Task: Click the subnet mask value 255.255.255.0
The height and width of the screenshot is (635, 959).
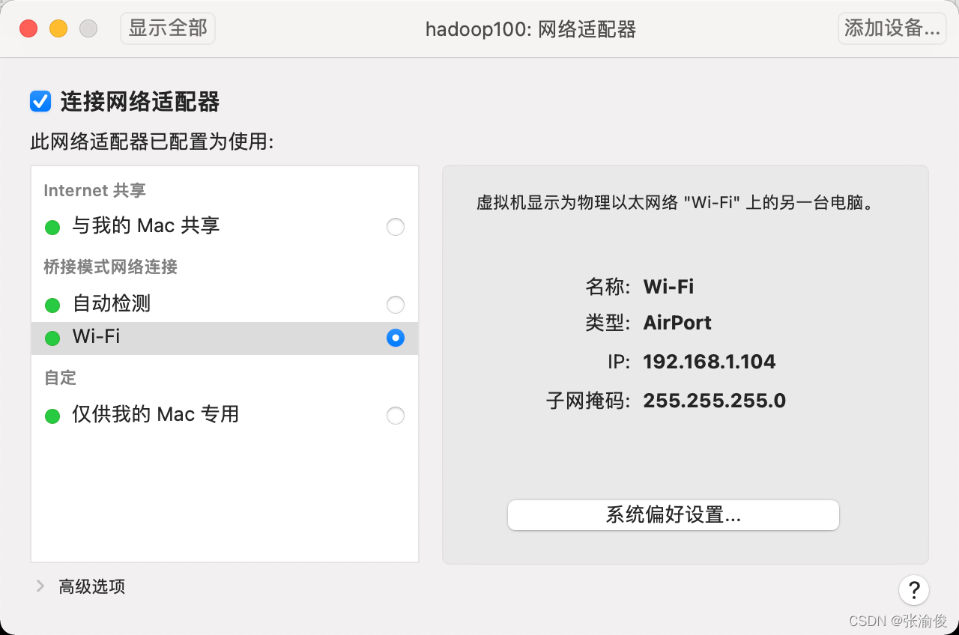Action: [x=715, y=401]
